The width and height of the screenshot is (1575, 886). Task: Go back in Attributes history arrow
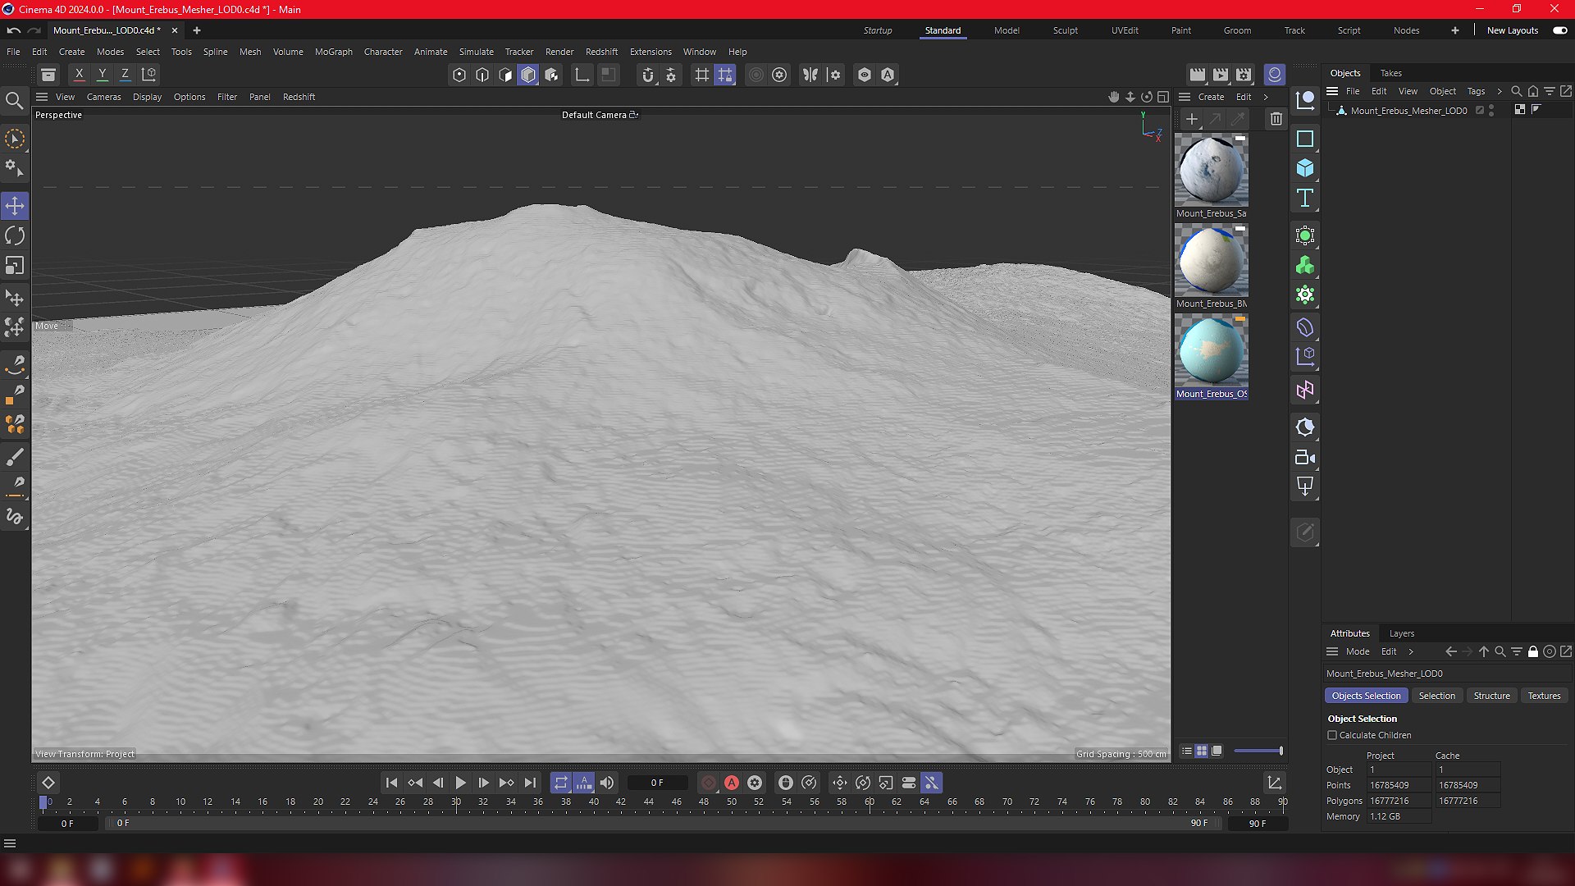[x=1450, y=651]
